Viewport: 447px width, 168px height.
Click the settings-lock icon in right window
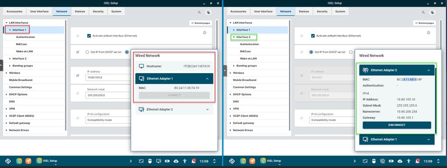432,13
